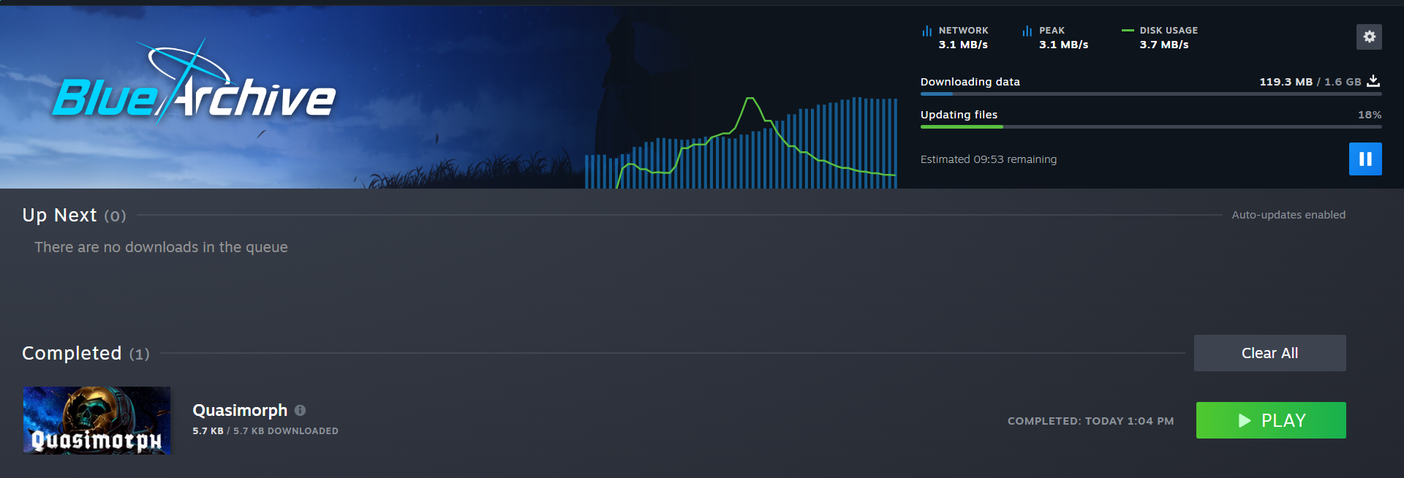Click the no downloads in queue message
This screenshot has width=1404, height=478.
pyautogui.click(x=161, y=247)
